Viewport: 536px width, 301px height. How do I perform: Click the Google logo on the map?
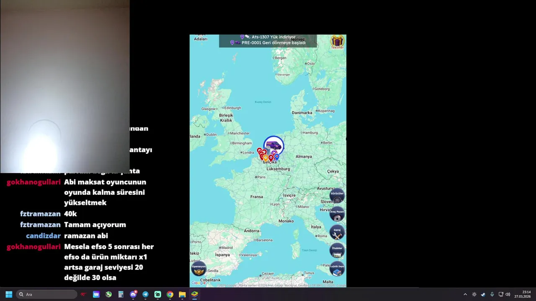point(199,283)
